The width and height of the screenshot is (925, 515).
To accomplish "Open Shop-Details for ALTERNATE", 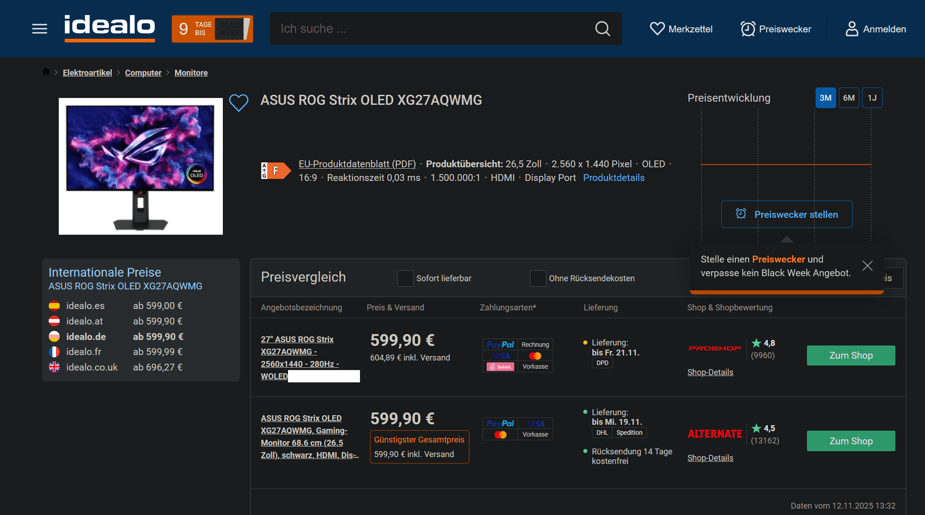I will click(x=710, y=458).
